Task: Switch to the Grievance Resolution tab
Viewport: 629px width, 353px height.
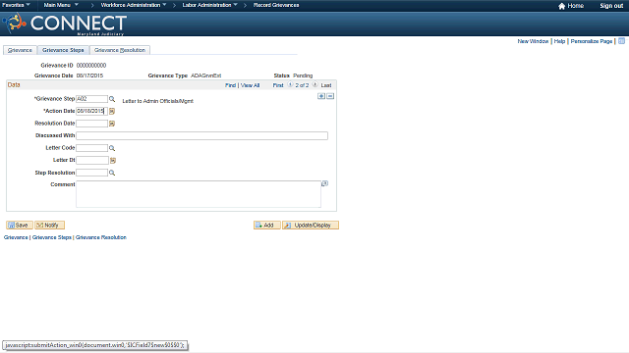Action: (x=120, y=50)
